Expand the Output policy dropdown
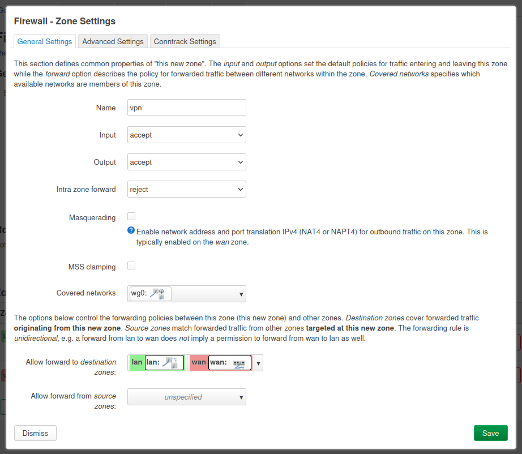This screenshot has width=522, height=454. 186,162
